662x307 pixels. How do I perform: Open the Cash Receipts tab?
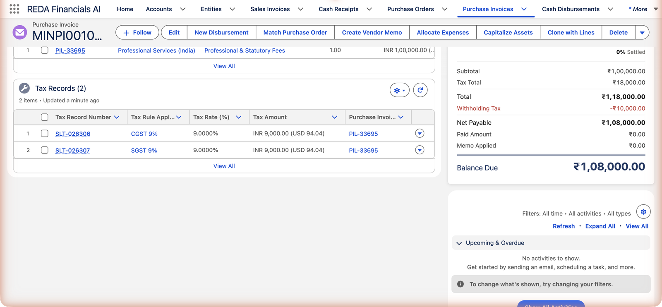click(x=338, y=9)
